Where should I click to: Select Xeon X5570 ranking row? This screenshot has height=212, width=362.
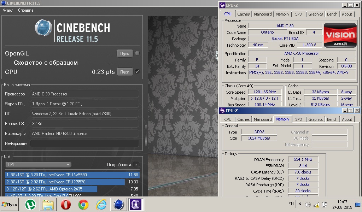(72, 182)
